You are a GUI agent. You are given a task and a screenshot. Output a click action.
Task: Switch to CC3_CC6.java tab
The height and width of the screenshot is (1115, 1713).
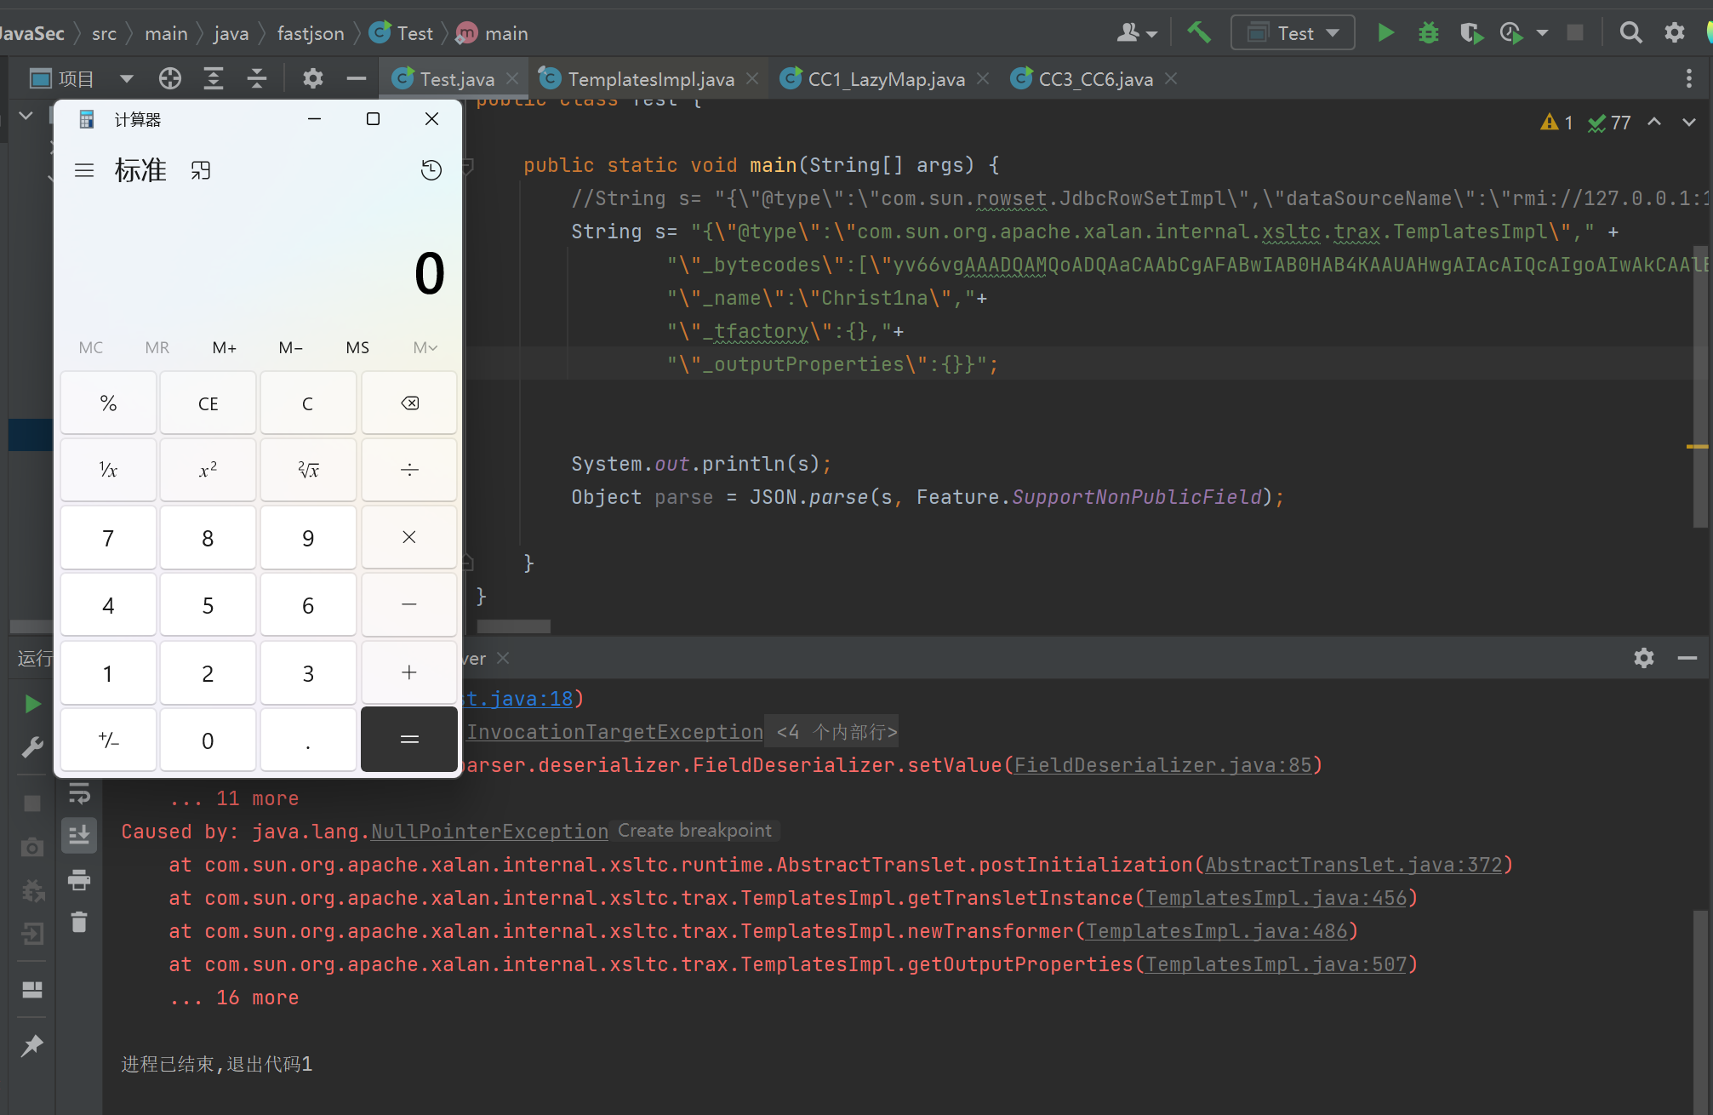pos(1094,79)
